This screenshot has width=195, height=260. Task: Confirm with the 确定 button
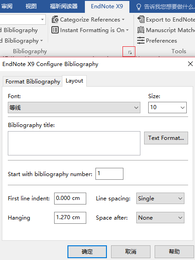pyautogui.click(x=87, y=252)
